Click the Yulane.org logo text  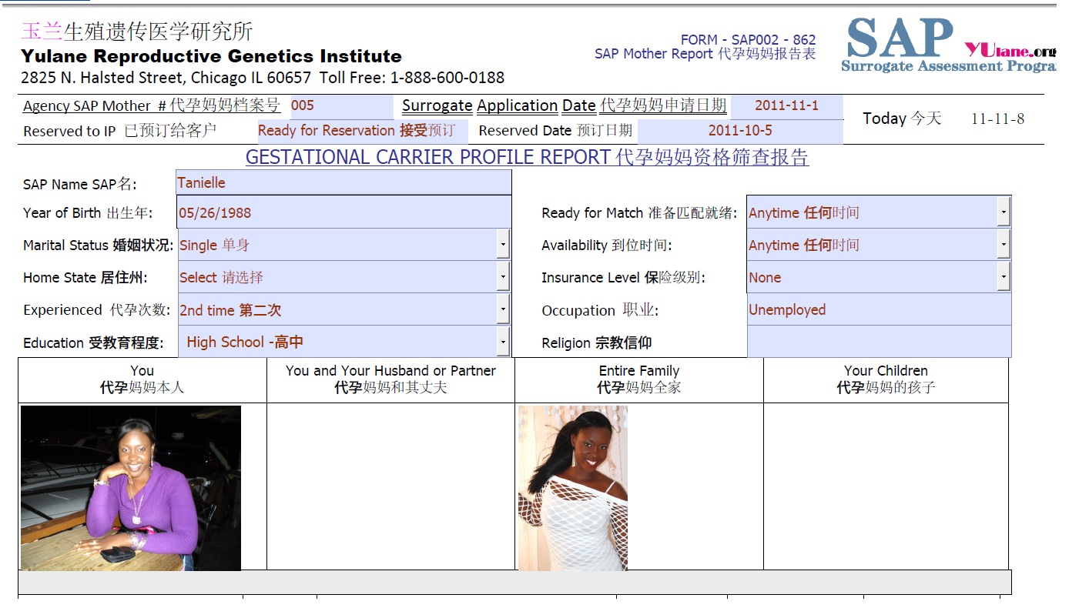(x=1010, y=50)
